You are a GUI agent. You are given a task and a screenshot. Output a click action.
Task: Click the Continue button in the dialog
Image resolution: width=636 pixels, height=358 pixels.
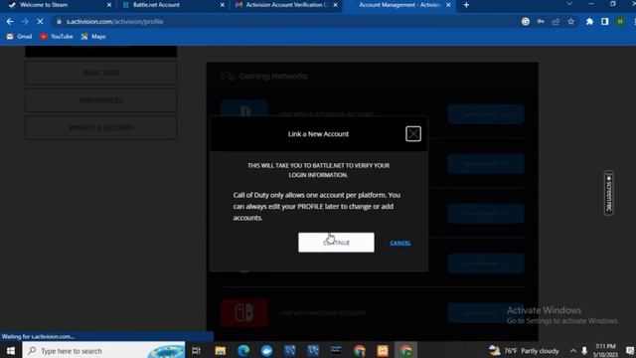click(336, 243)
